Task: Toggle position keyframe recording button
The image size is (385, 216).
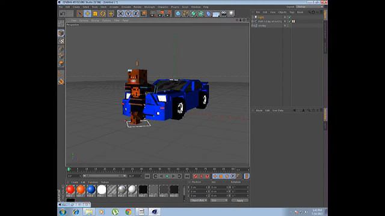Action: pos(215,176)
